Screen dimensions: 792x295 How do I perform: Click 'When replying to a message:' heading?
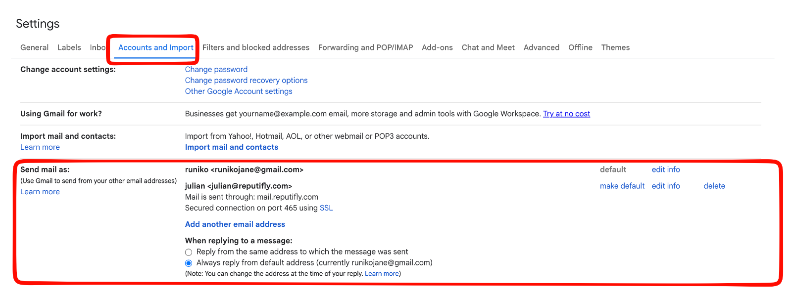(239, 241)
